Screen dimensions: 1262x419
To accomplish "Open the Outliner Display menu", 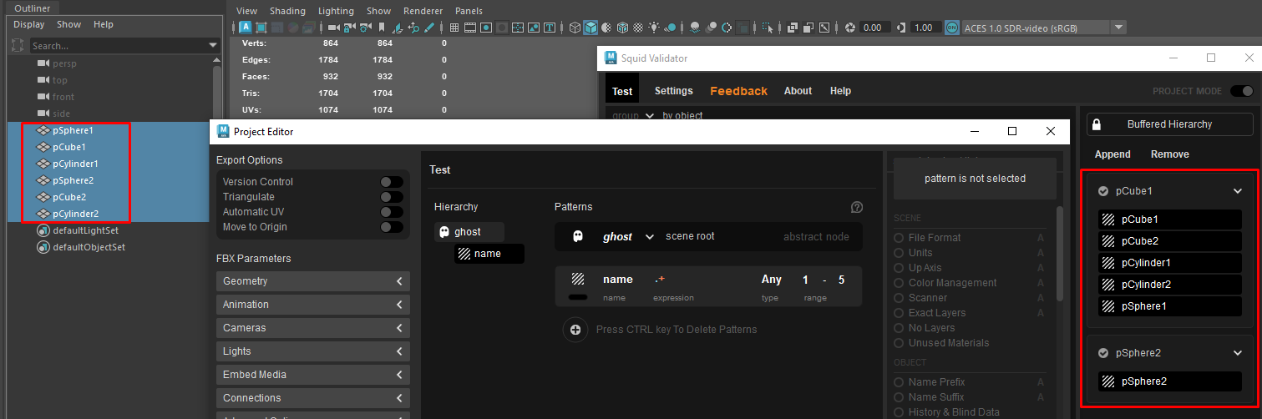I will coord(29,24).
